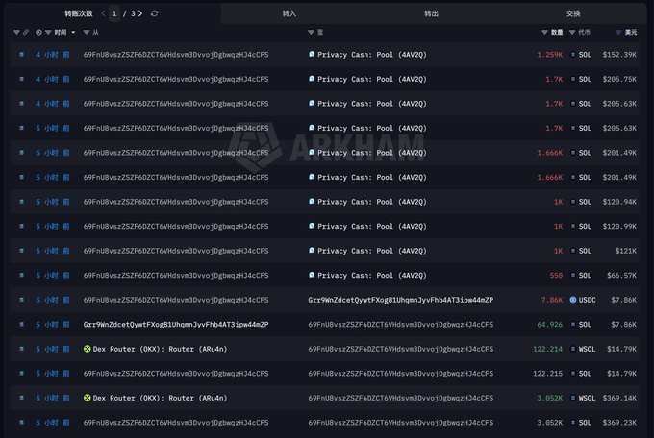Click the USDC token icon in 7.86K row
Viewport: 654px width, 438px height.
tap(573, 300)
